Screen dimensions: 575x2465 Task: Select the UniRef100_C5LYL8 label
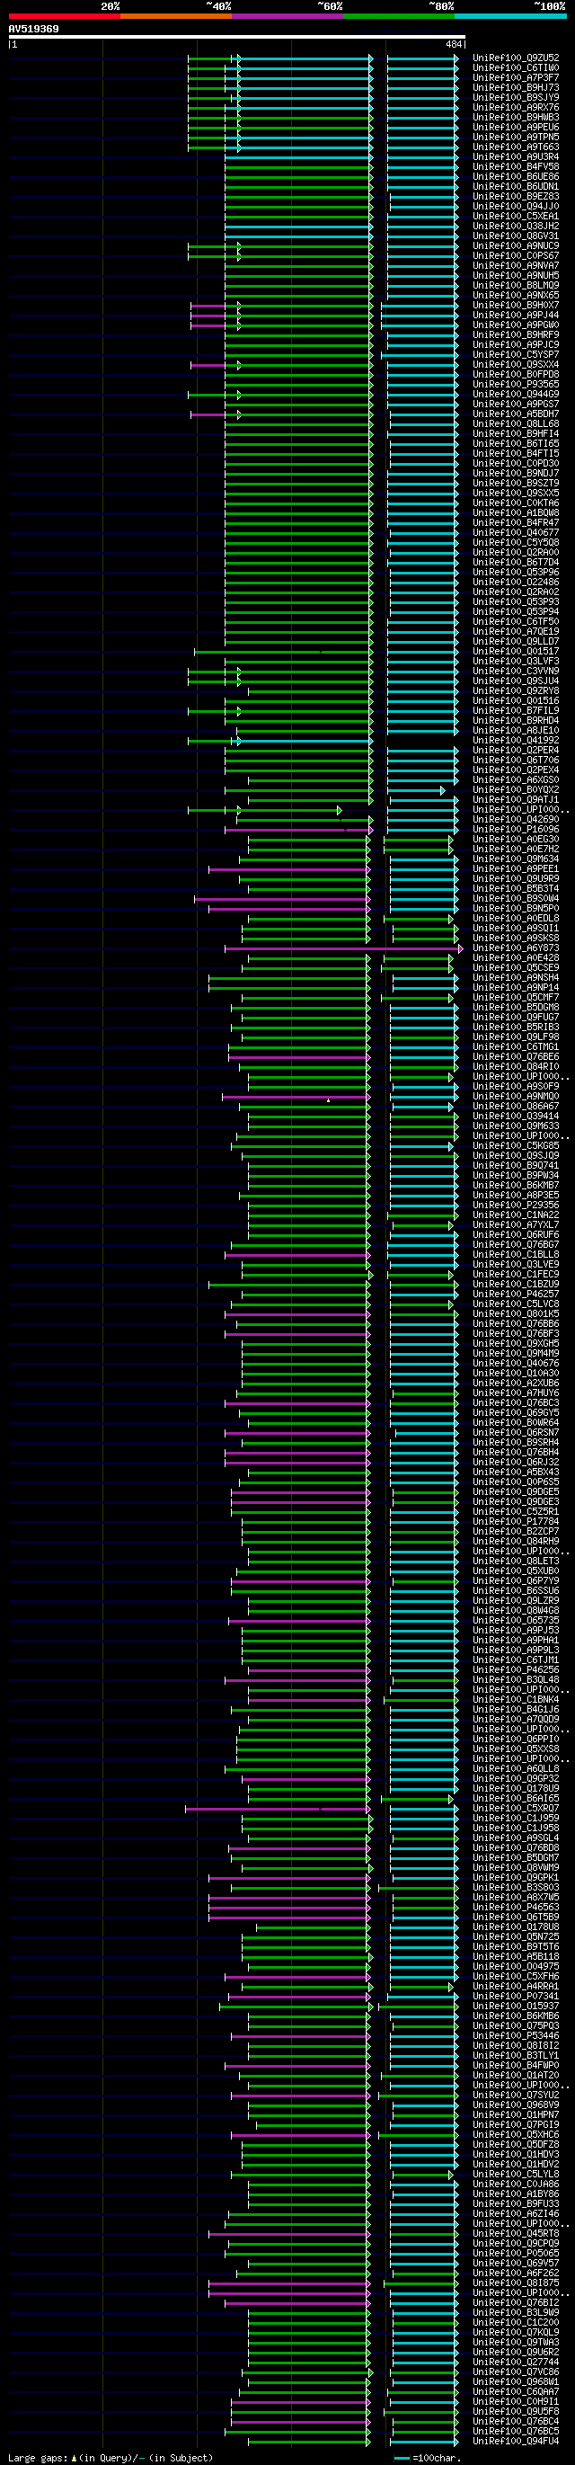coord(516,2174)
